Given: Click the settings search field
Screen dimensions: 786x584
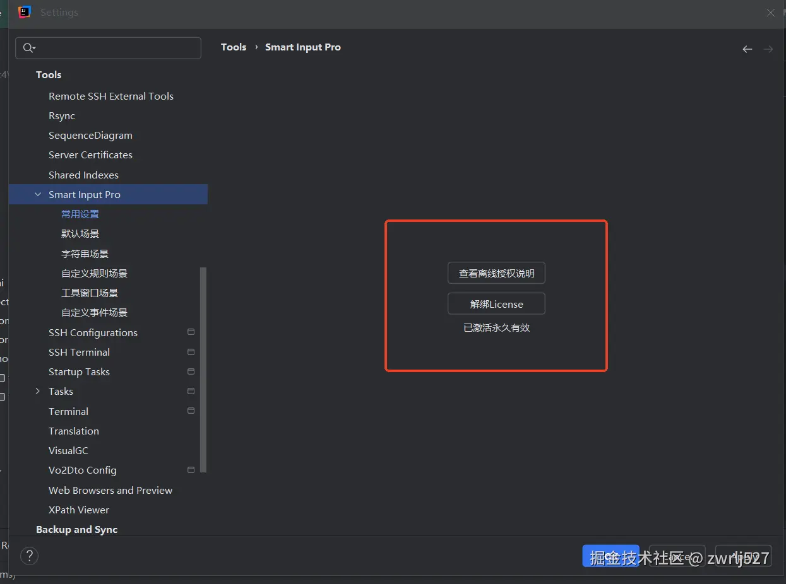Looking at the screenshot, I should coord(108,48).
